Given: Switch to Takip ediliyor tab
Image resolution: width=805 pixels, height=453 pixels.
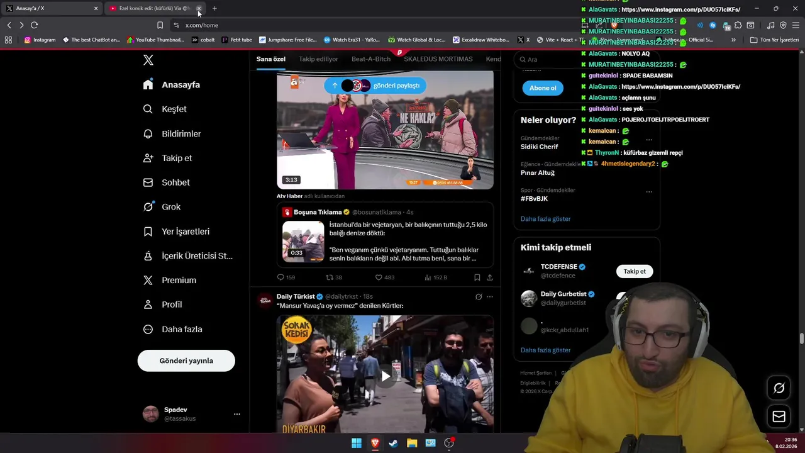Looking at the screenshot, I should point(318,59).
